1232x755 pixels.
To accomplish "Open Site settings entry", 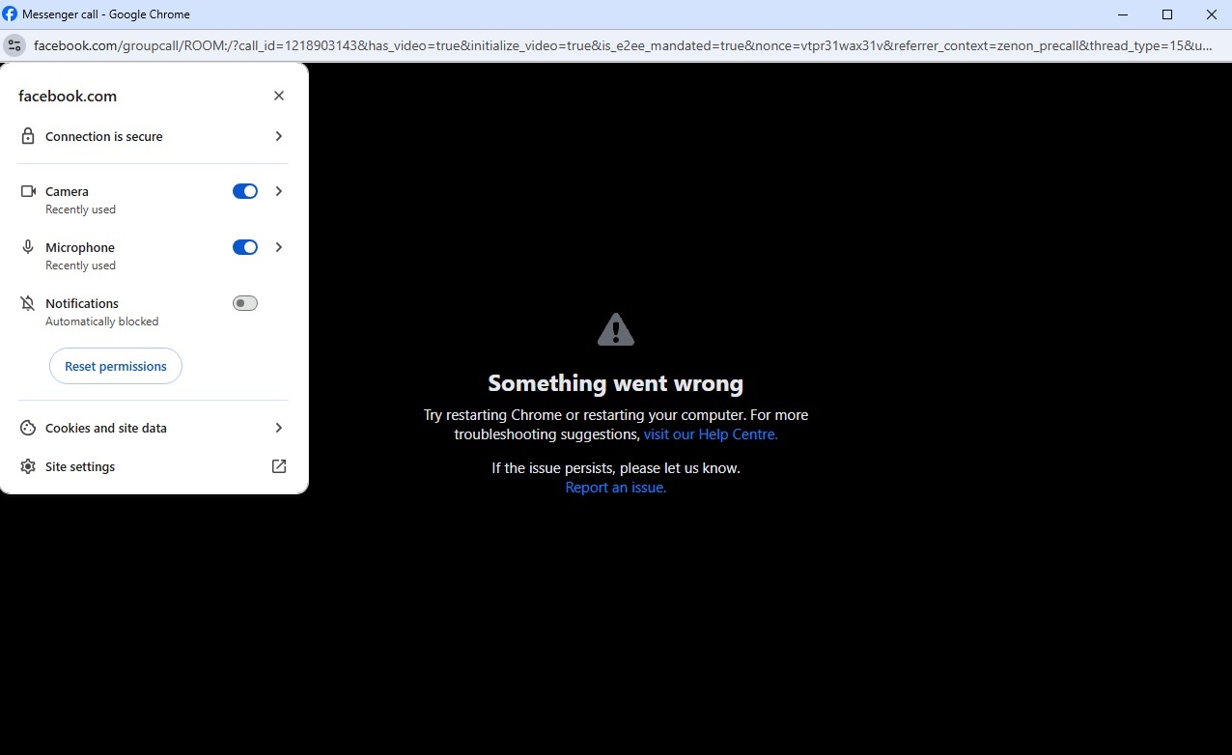I will (x=154, y=466).
